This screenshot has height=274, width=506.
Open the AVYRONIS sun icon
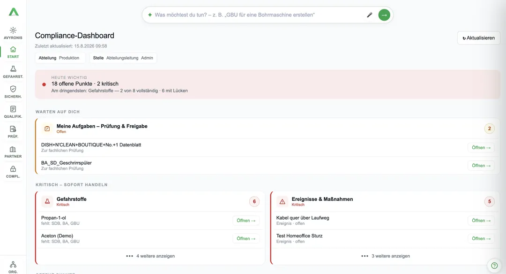13,30
